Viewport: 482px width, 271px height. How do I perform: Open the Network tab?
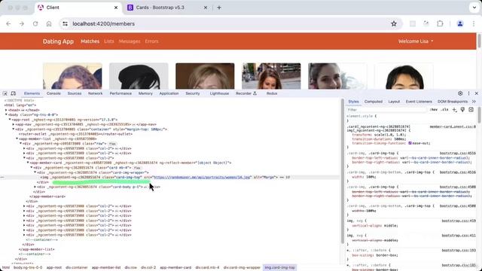96,93
